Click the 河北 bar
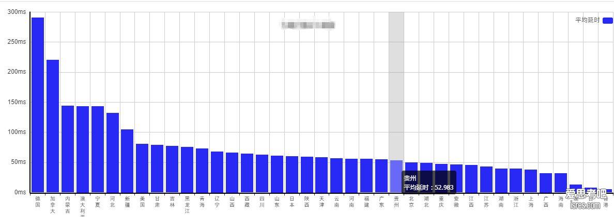 click(x=113, y=153)
